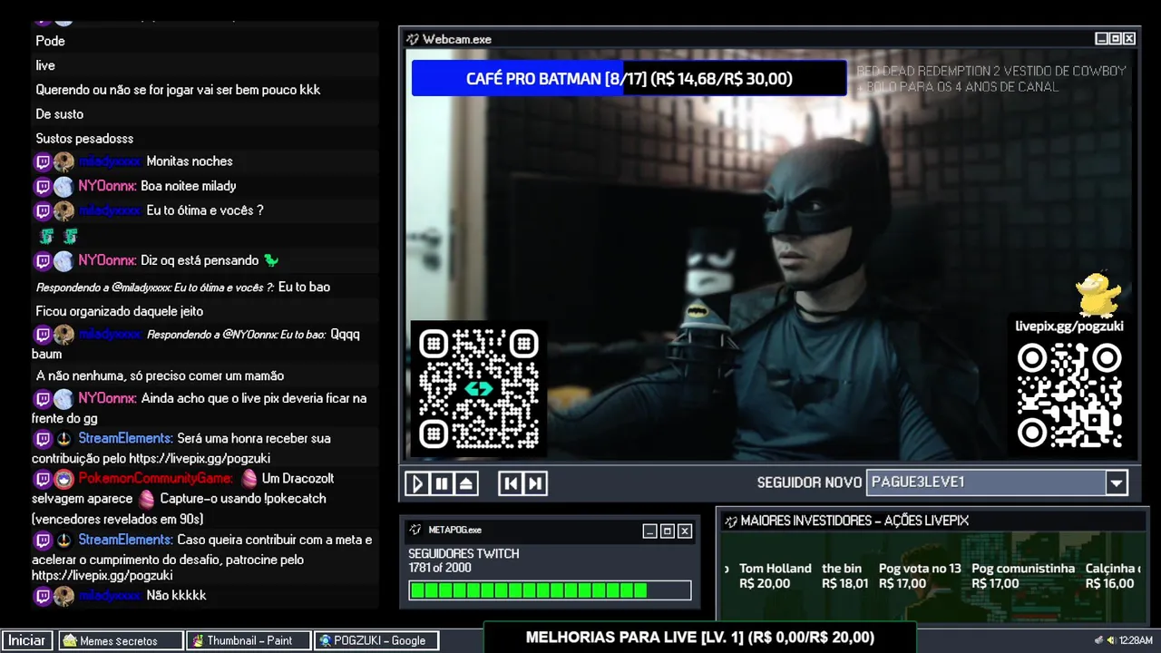Click the StreamElements badge in "Caso queira contribuir" message
This screenshot has height=653, width=1161.
63,541
